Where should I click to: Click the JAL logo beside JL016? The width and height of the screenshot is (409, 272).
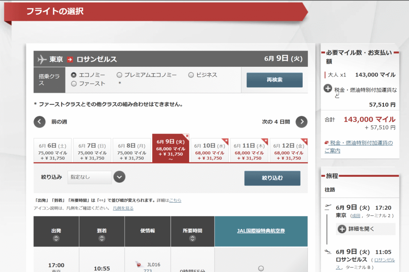coord(139,264)
